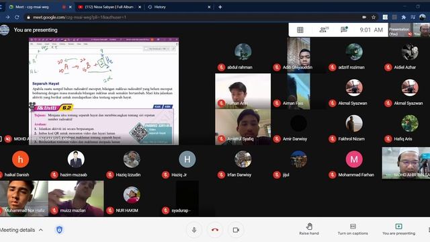Select Haziq Jr letter H avatar
The width and height of the screenshot is (430, 242).
(x=187, y=159)
